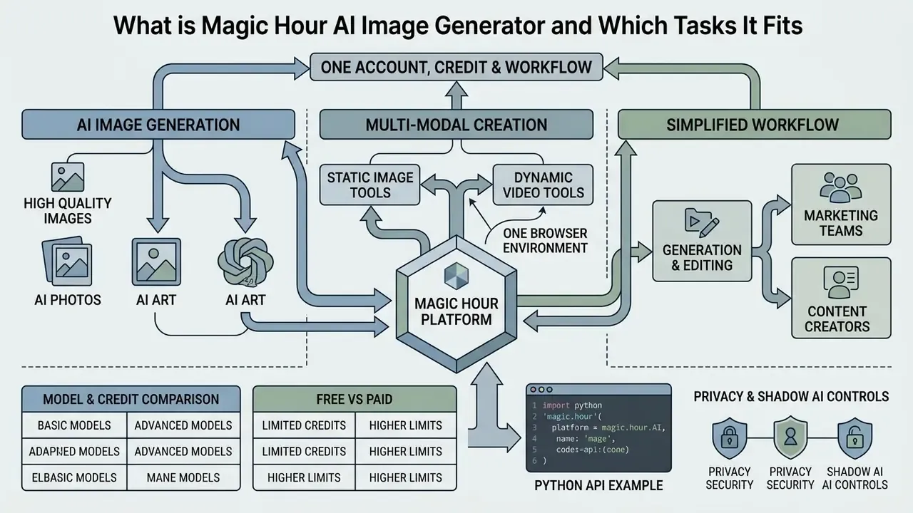Click the Magic Hour Platform label
Viewport: 913px width, 513px height.
[x=456, y=311]
